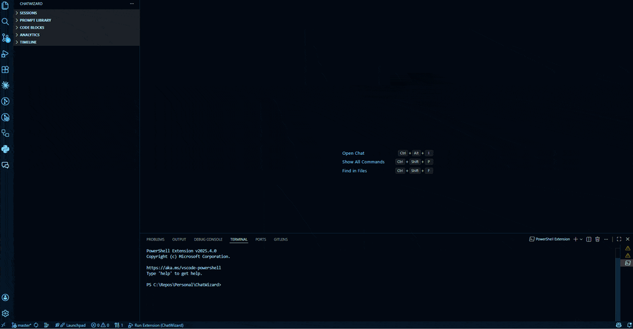633x329 pixels.
Task: Click the notifications bell in status bar
Action: pyautogui.click(x=629, y=326)
